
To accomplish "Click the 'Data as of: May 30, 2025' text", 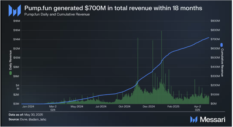I will (26, 115).
